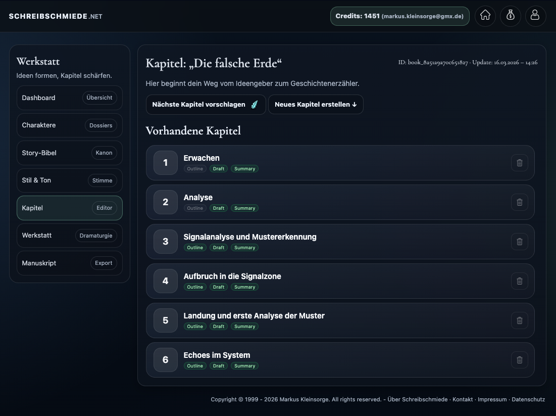
Task: Open the user profile icon
Action: 535,16
